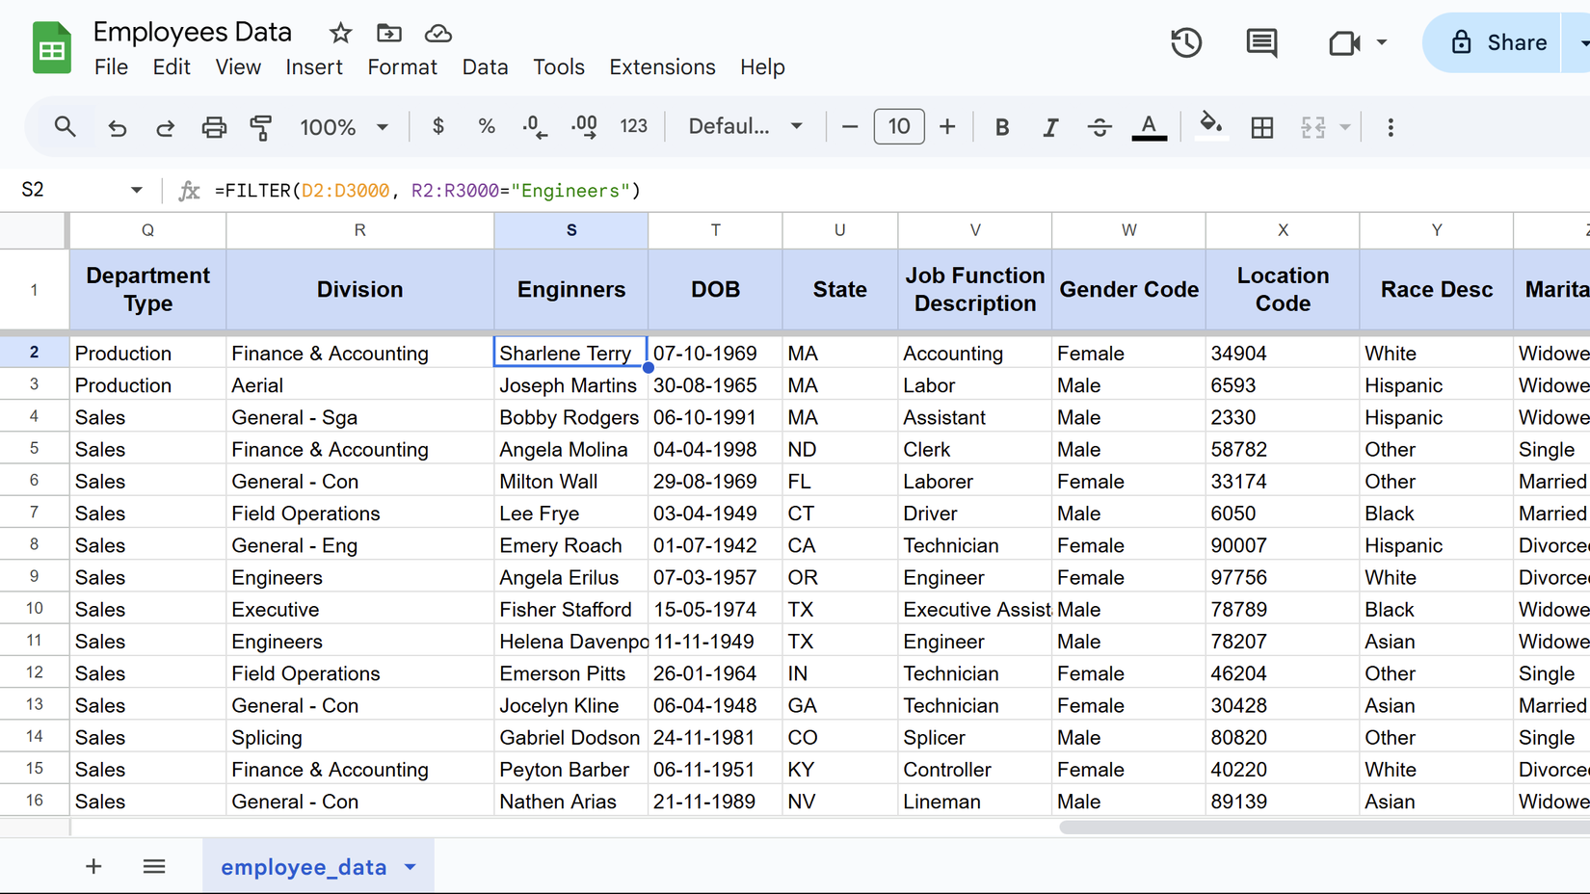1590x894 pixels.
Task: Open the Borders tool
Action: [x=1262, y=126]
